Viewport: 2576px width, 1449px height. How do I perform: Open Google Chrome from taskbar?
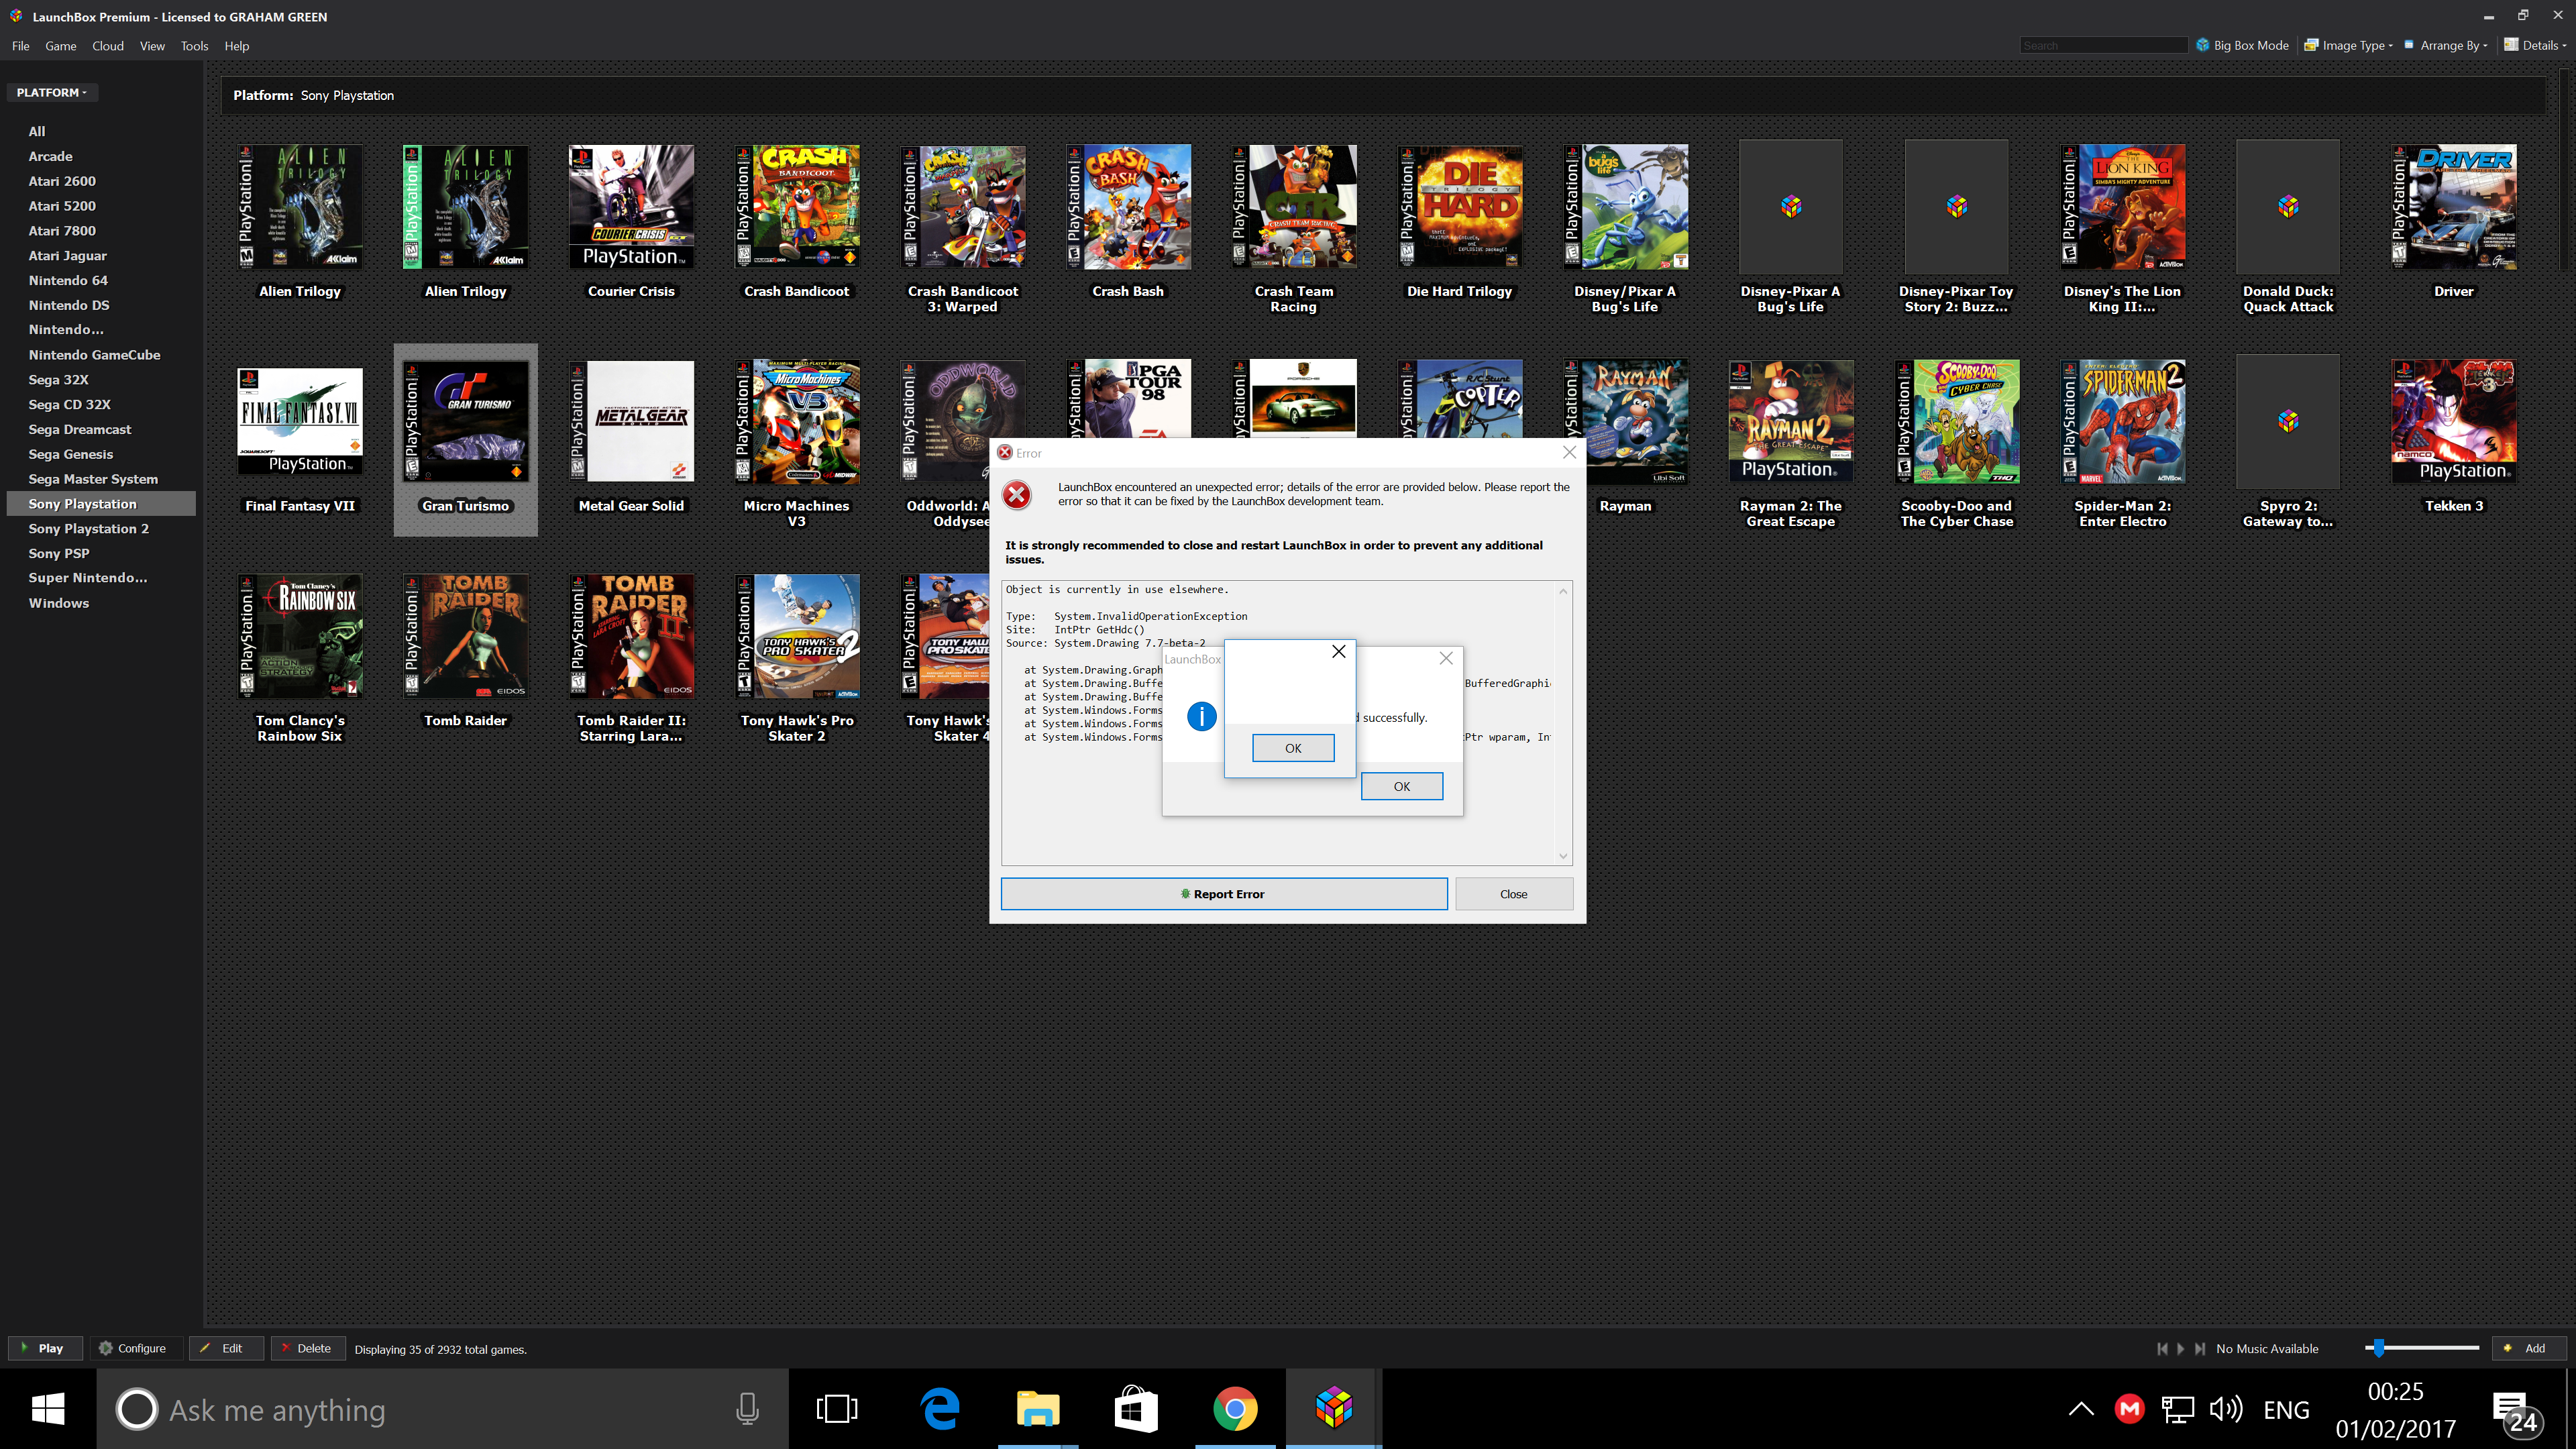[x=1235, y=1409]
